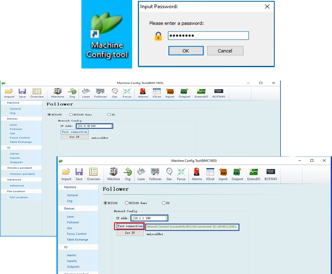Open Inports in the front window sidebar
The height and width of the screenshot is (274, 332).
coord(72,261)
